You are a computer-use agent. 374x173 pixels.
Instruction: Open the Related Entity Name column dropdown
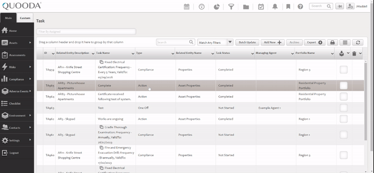(x=213, y=54)
